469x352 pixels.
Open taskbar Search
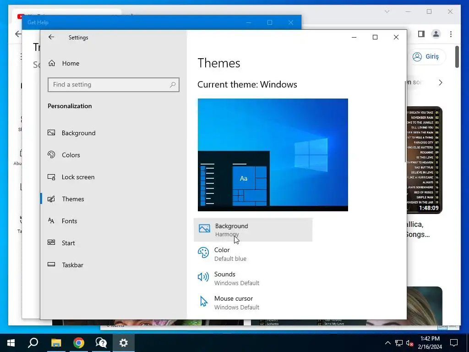(33, 343)
